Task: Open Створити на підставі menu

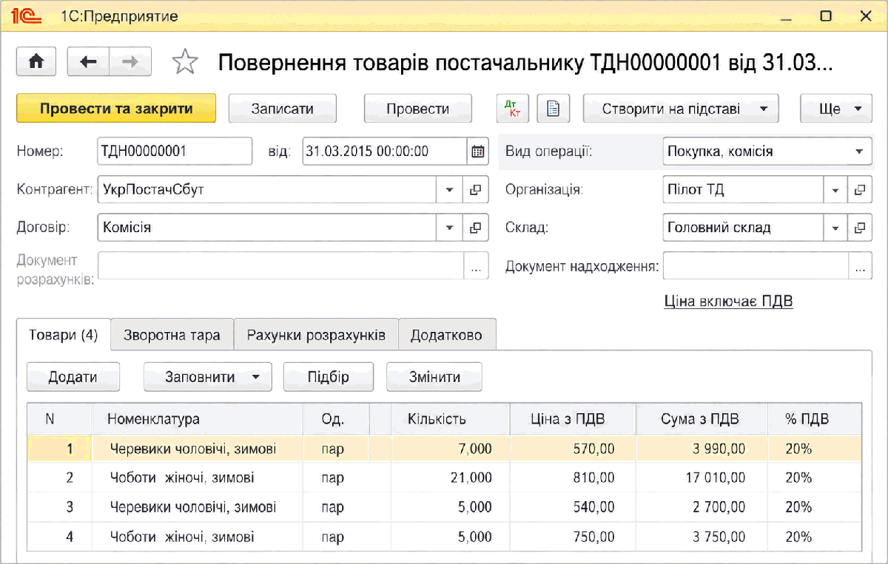Action: click(681, 109)
